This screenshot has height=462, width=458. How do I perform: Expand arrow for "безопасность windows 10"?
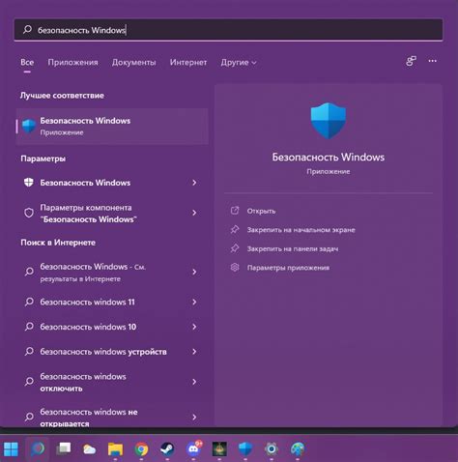194,327
